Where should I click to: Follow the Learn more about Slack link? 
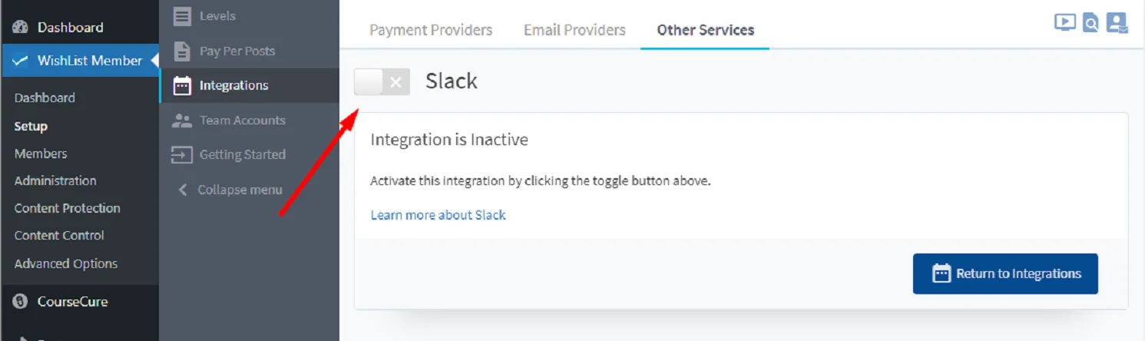(438, 215)
